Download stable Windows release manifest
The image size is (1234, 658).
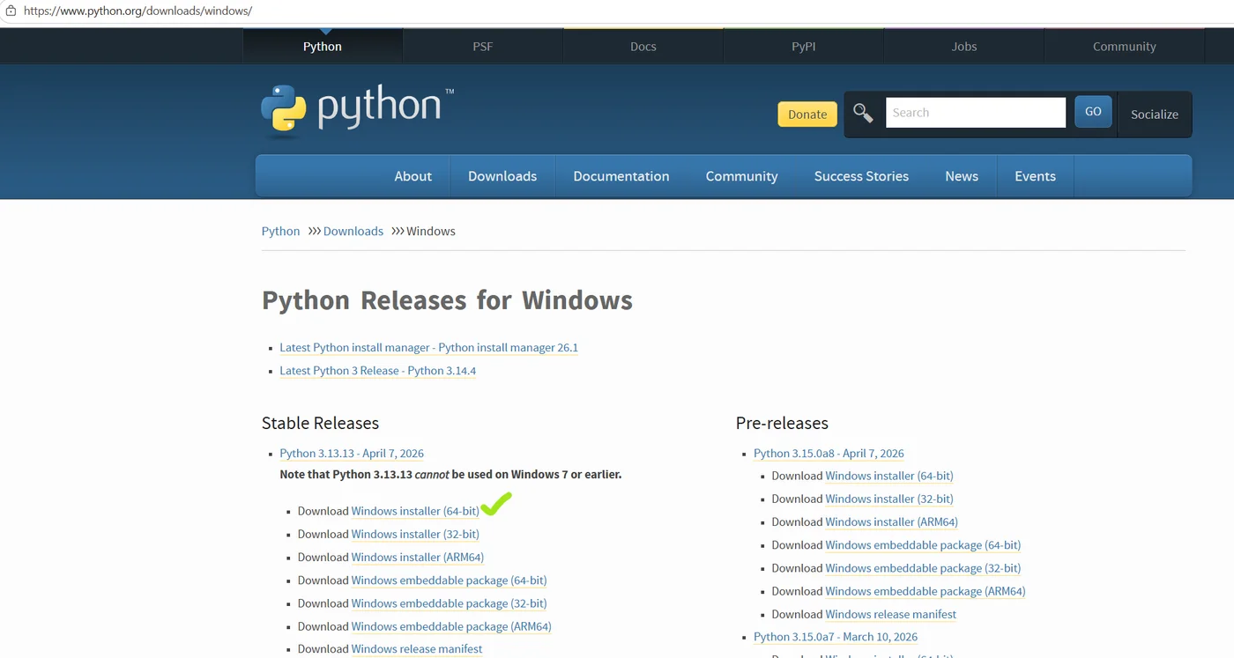click(x=417, y=649)
